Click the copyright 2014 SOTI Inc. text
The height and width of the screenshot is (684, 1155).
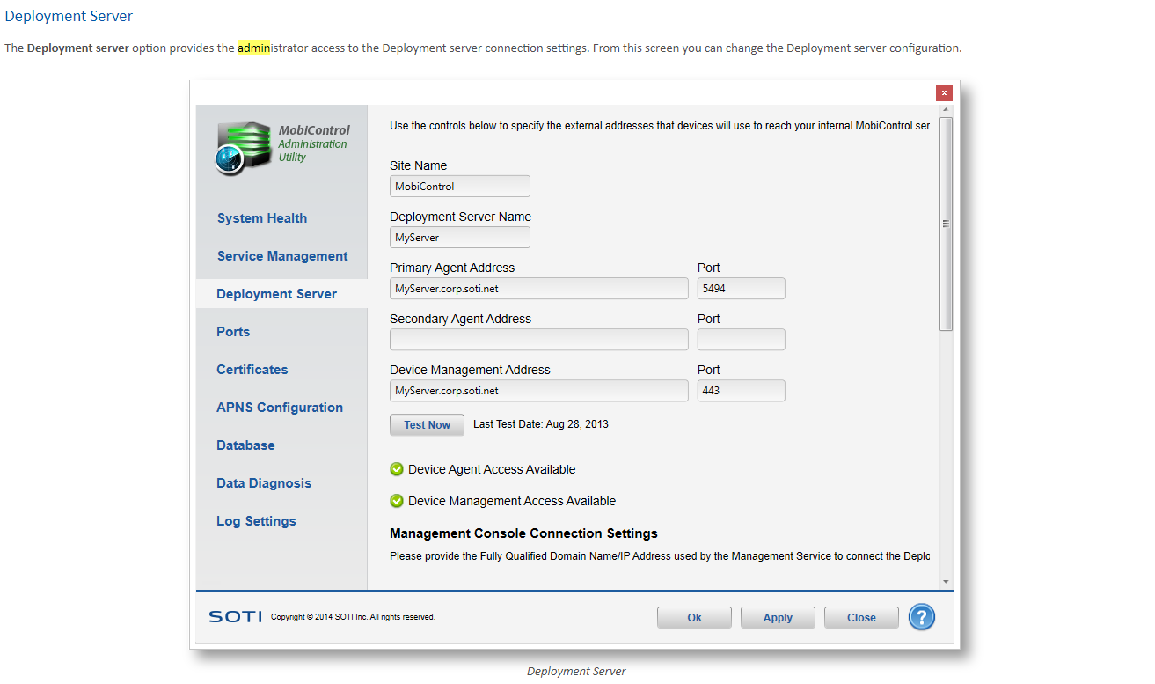pyautogui.click(x=353, y=617)
